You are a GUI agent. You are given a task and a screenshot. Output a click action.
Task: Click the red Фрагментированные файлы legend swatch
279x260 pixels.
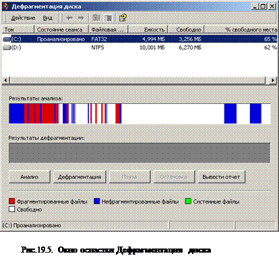point(12,201)
